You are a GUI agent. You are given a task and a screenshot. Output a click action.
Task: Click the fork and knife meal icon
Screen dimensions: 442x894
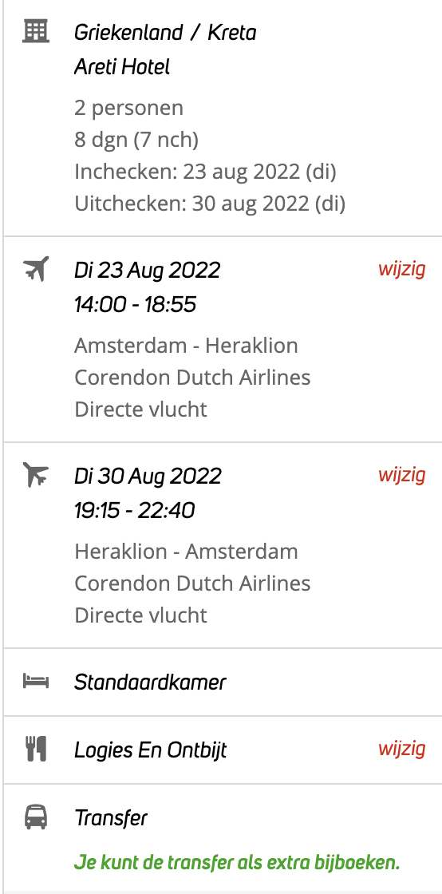(36, 749)
